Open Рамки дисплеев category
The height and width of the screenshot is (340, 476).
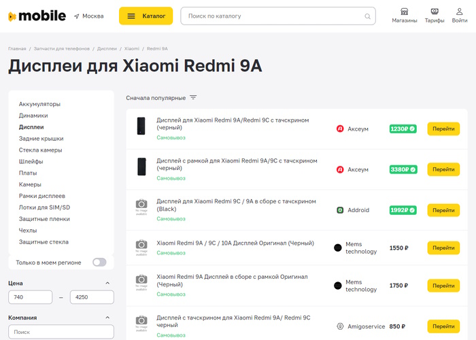pos(42,196)
